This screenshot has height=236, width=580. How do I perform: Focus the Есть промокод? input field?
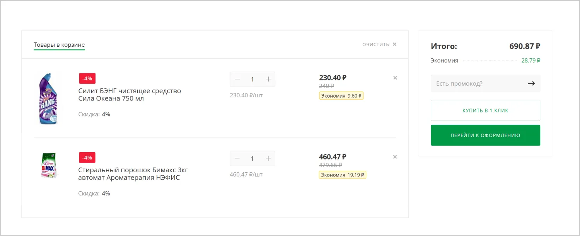478,83
